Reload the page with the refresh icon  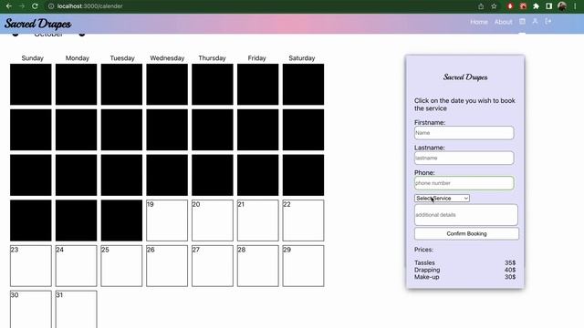(35, 6)
